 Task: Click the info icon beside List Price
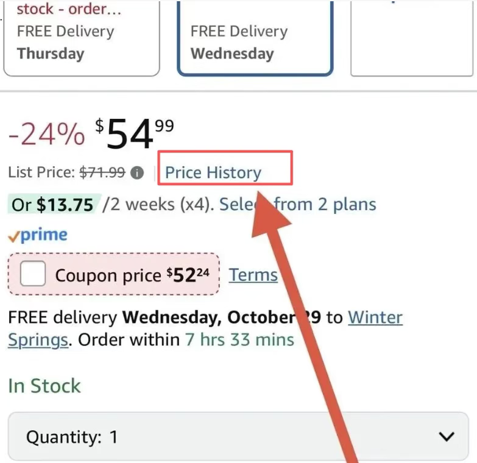[138, 173]
